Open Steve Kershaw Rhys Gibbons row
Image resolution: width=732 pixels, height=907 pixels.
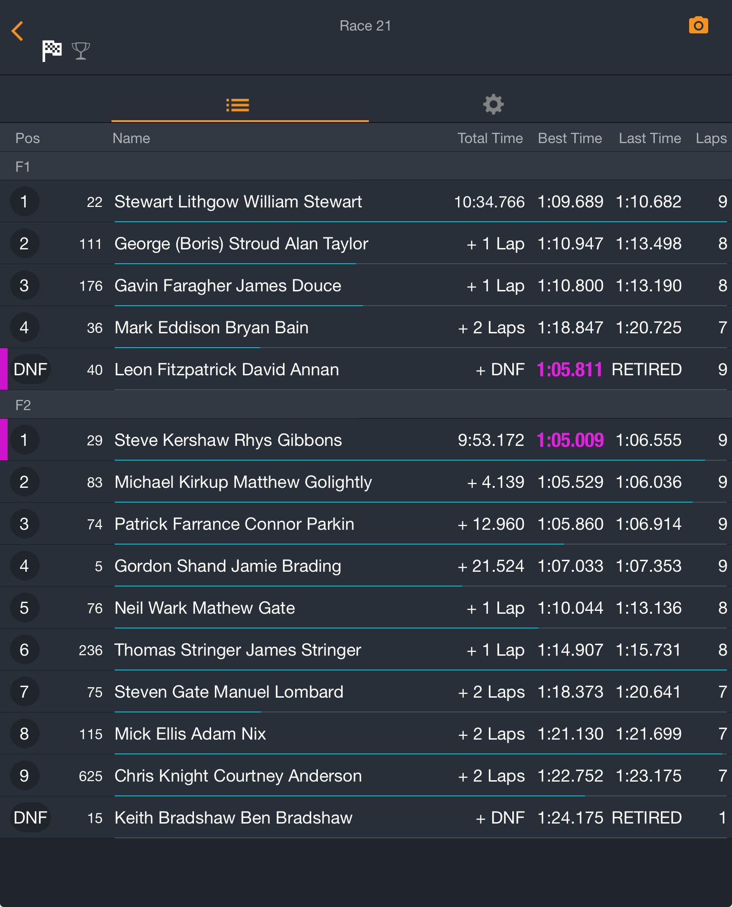(366, 440)
